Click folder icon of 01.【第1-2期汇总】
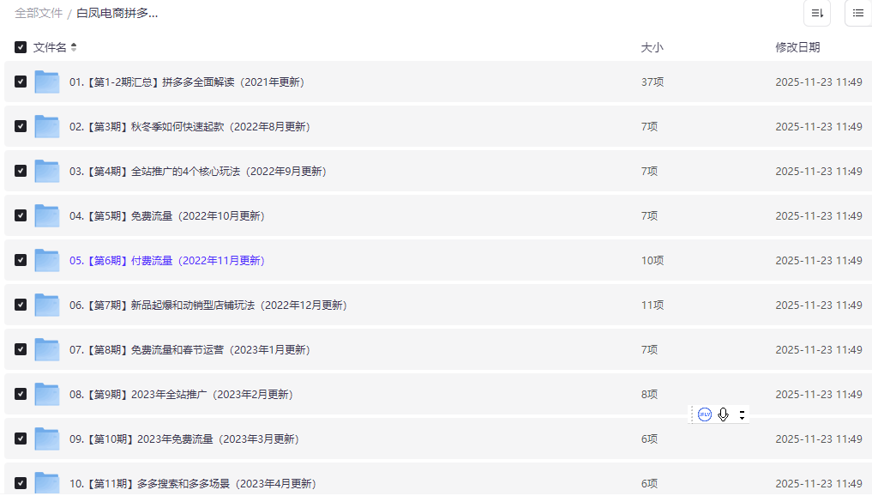This screenshot has width=872, height=496. 46,82
